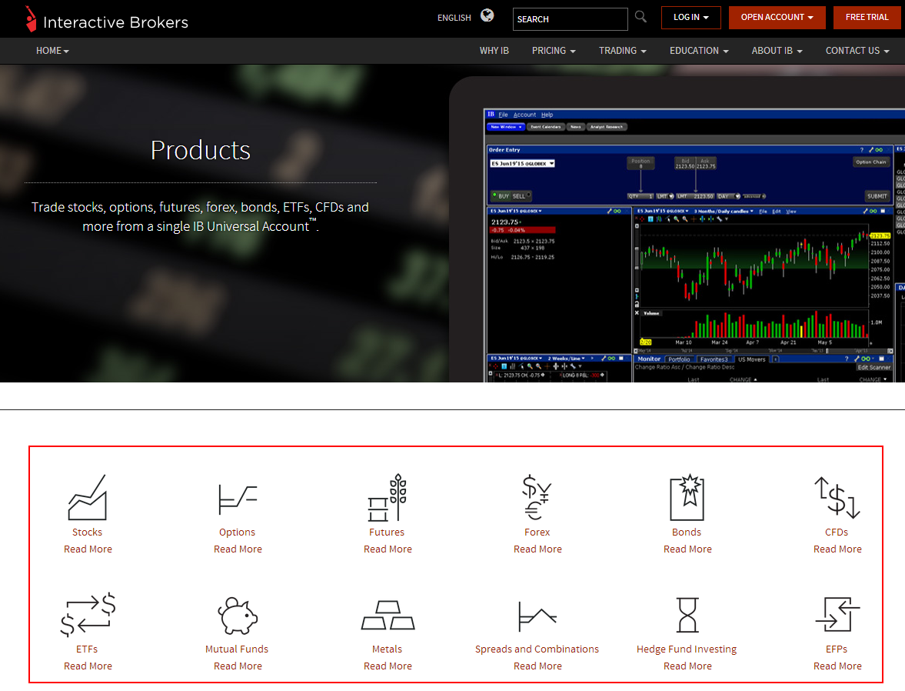The height and width of the screenshot is (691, 905).
Task: Click Read More under EFPs
Action: [x=837, y=666]
